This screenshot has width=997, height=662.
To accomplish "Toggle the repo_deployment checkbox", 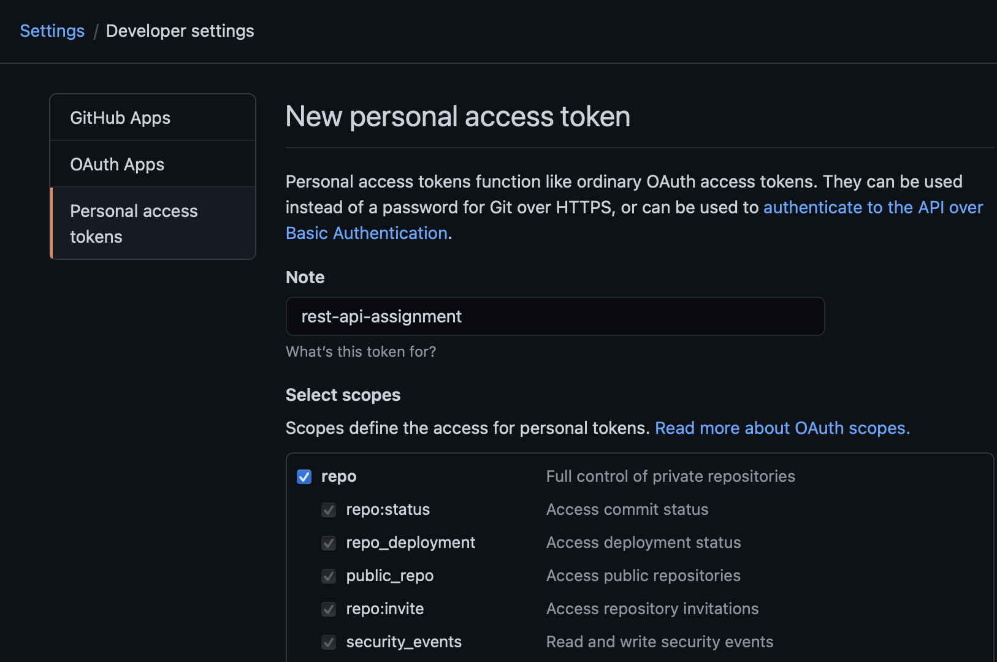I will click(x=329, y=543).
